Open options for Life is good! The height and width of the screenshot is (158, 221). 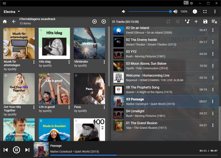coord(69,107)
